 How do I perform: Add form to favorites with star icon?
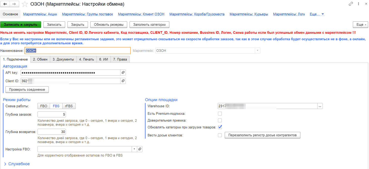point(24,4)
